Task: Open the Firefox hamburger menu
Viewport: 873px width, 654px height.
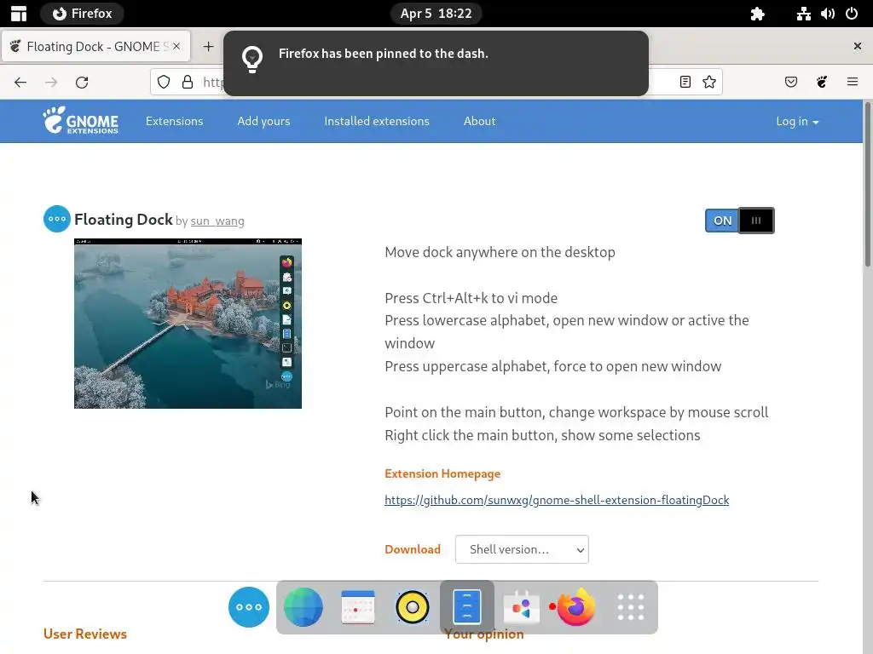Action: [x=853, y=83]
